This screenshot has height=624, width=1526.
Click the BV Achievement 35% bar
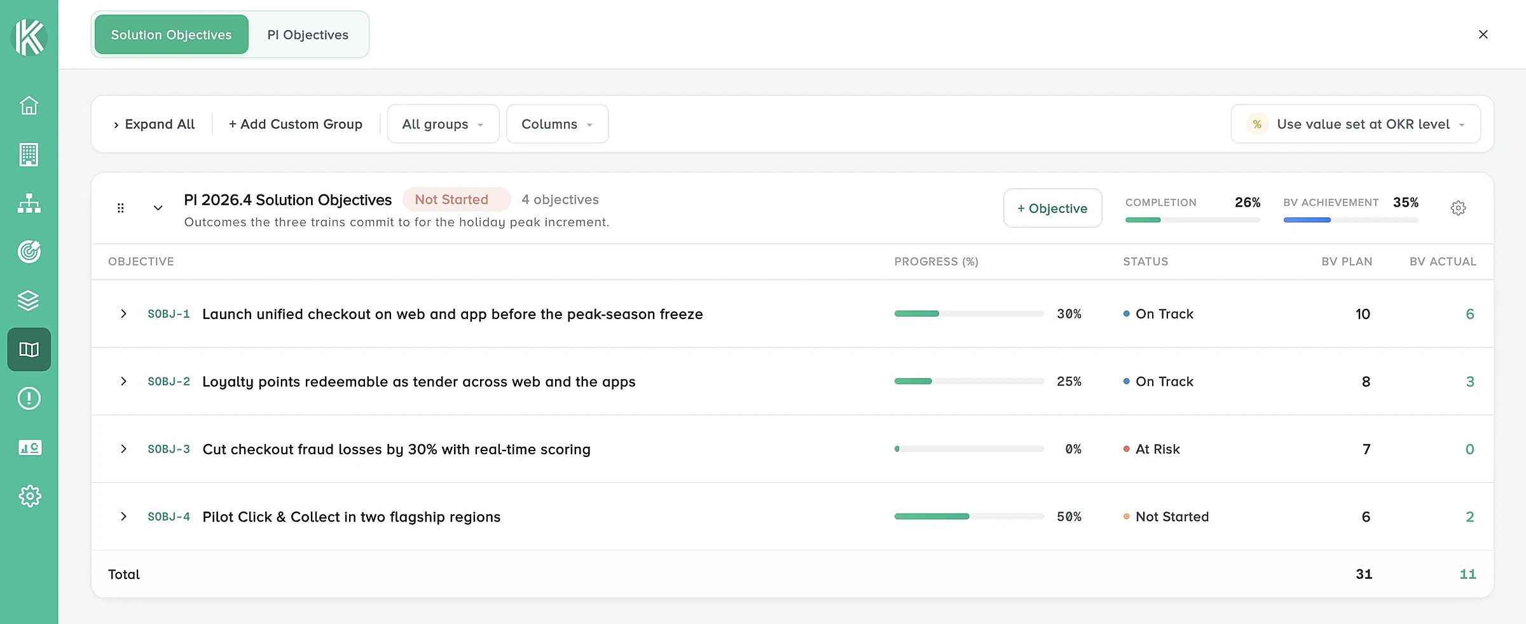[1351, 220]
